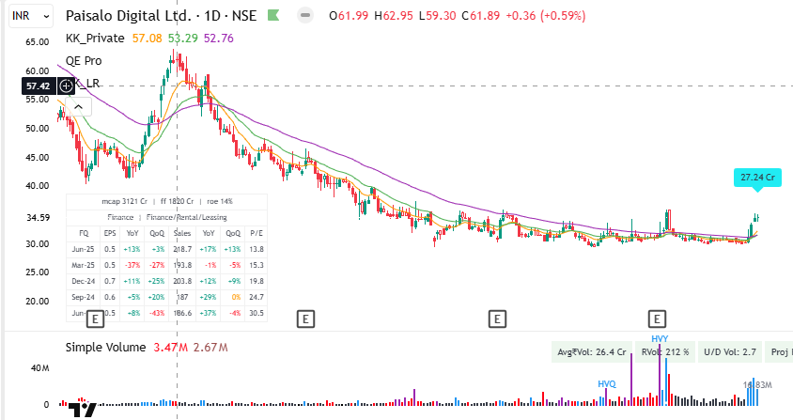Open the second earnings E marker
This screenshot has height=420, width=793.
pos(305,319)
